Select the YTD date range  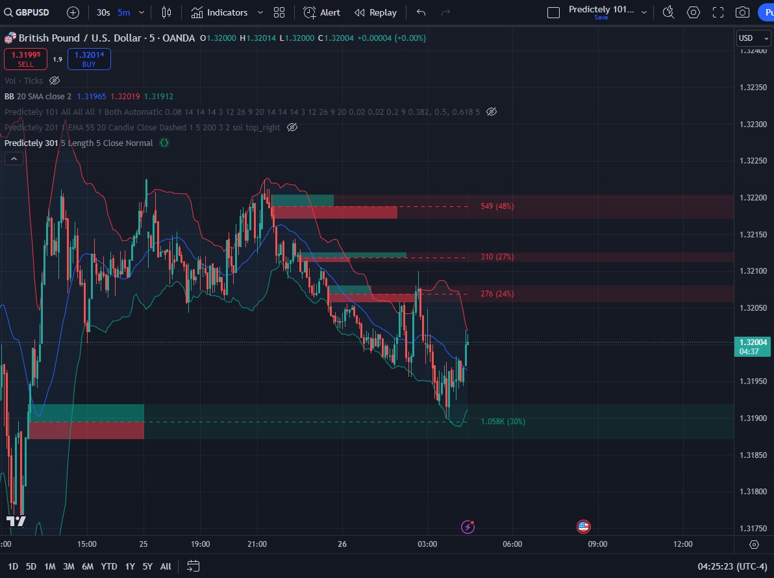coord(109,566)
